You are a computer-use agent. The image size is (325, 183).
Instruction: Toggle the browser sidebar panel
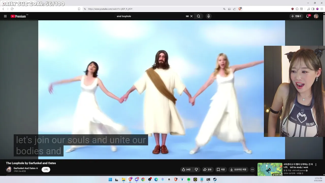pyautogui.click(x=313, y=9)
